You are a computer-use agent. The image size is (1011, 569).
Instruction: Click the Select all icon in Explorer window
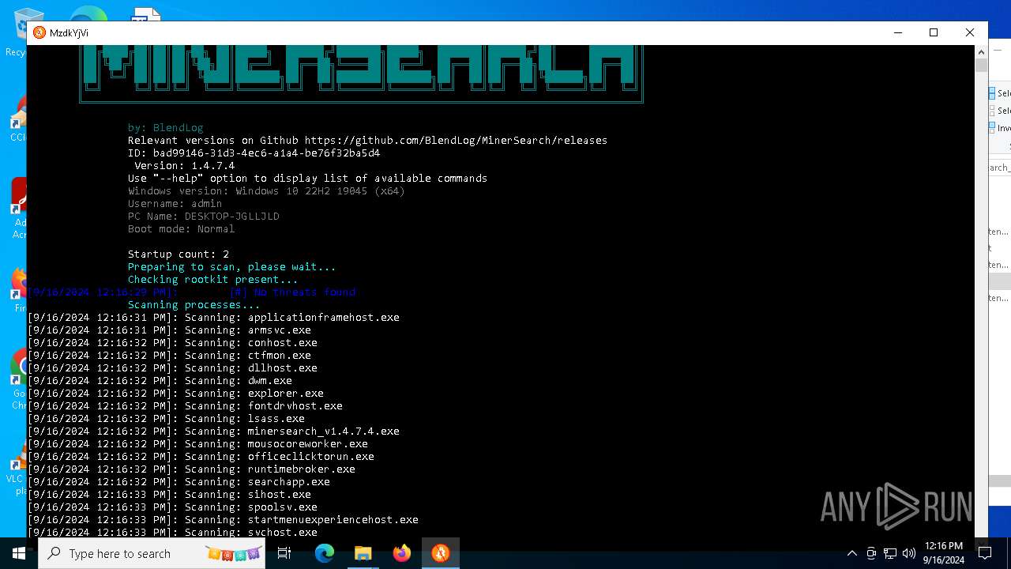[993, 93]
